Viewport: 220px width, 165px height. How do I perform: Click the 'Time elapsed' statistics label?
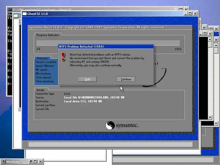(43, 78)
